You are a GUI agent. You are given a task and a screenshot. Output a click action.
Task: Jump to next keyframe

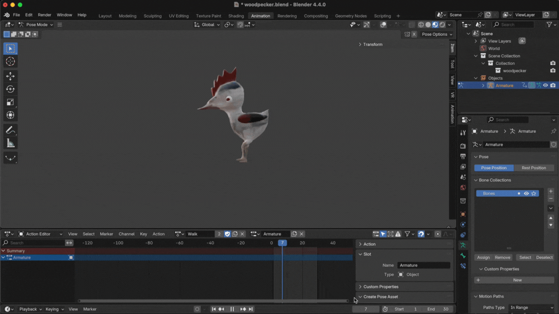[243, 309]
